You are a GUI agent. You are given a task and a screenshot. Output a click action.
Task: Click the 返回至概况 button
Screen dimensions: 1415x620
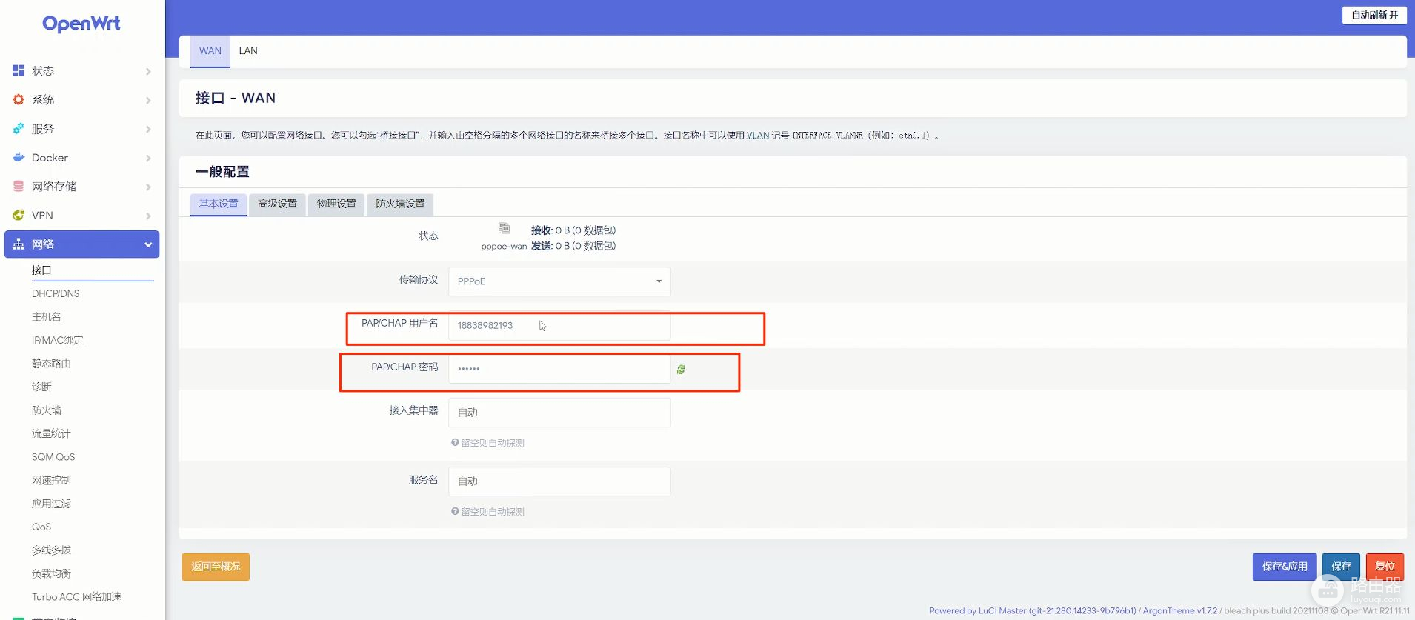(x=216, y=567)
